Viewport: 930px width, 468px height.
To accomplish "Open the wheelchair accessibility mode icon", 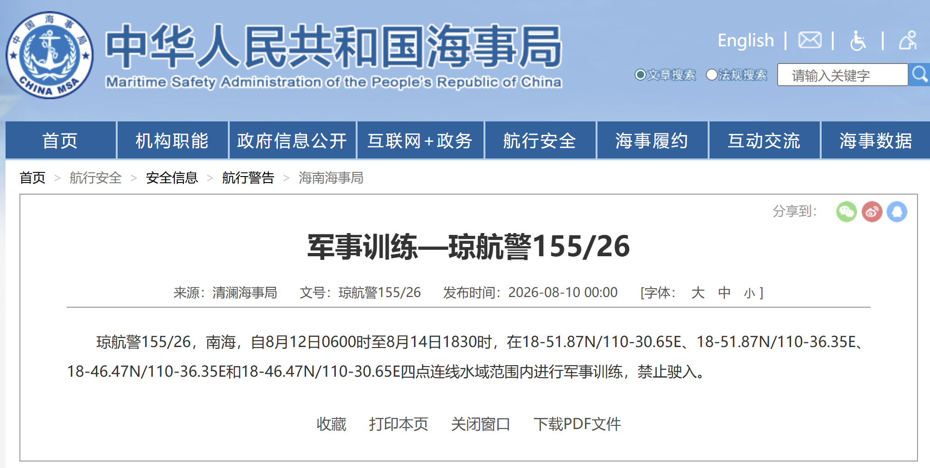I will [858, 40].
